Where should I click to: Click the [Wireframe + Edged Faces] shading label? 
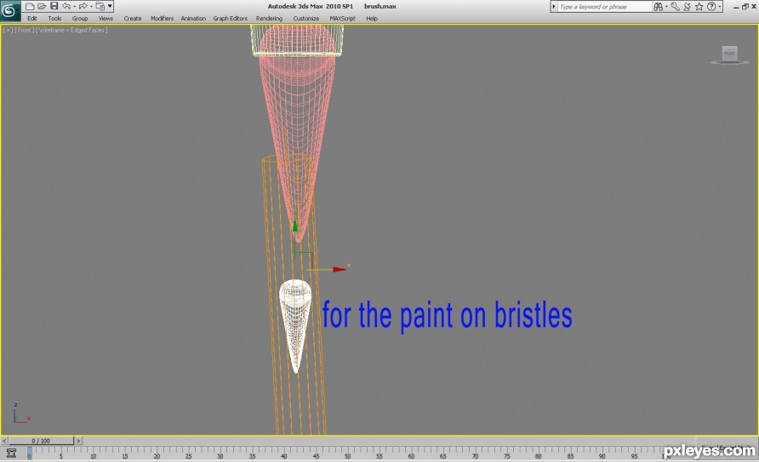71,30
